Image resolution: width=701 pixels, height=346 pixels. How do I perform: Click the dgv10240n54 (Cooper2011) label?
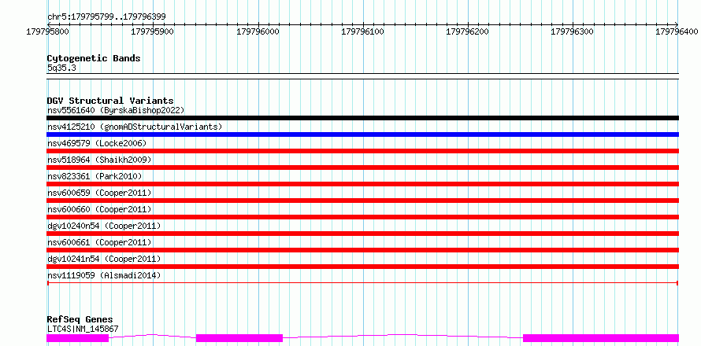click(x=104, y=226)
